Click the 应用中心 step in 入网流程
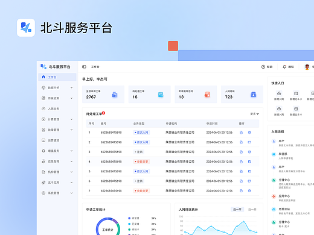Image resolution: width=314 pixels, height=235 pixels. pos(284,196)
